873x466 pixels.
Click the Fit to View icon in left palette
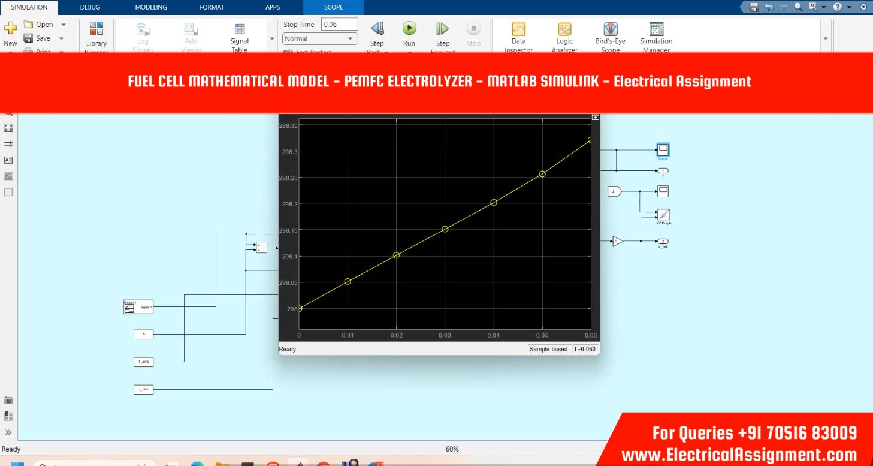(8, 128)
